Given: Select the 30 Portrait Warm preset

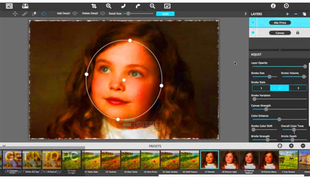Looking at the screenshot, I should point(269,160).
